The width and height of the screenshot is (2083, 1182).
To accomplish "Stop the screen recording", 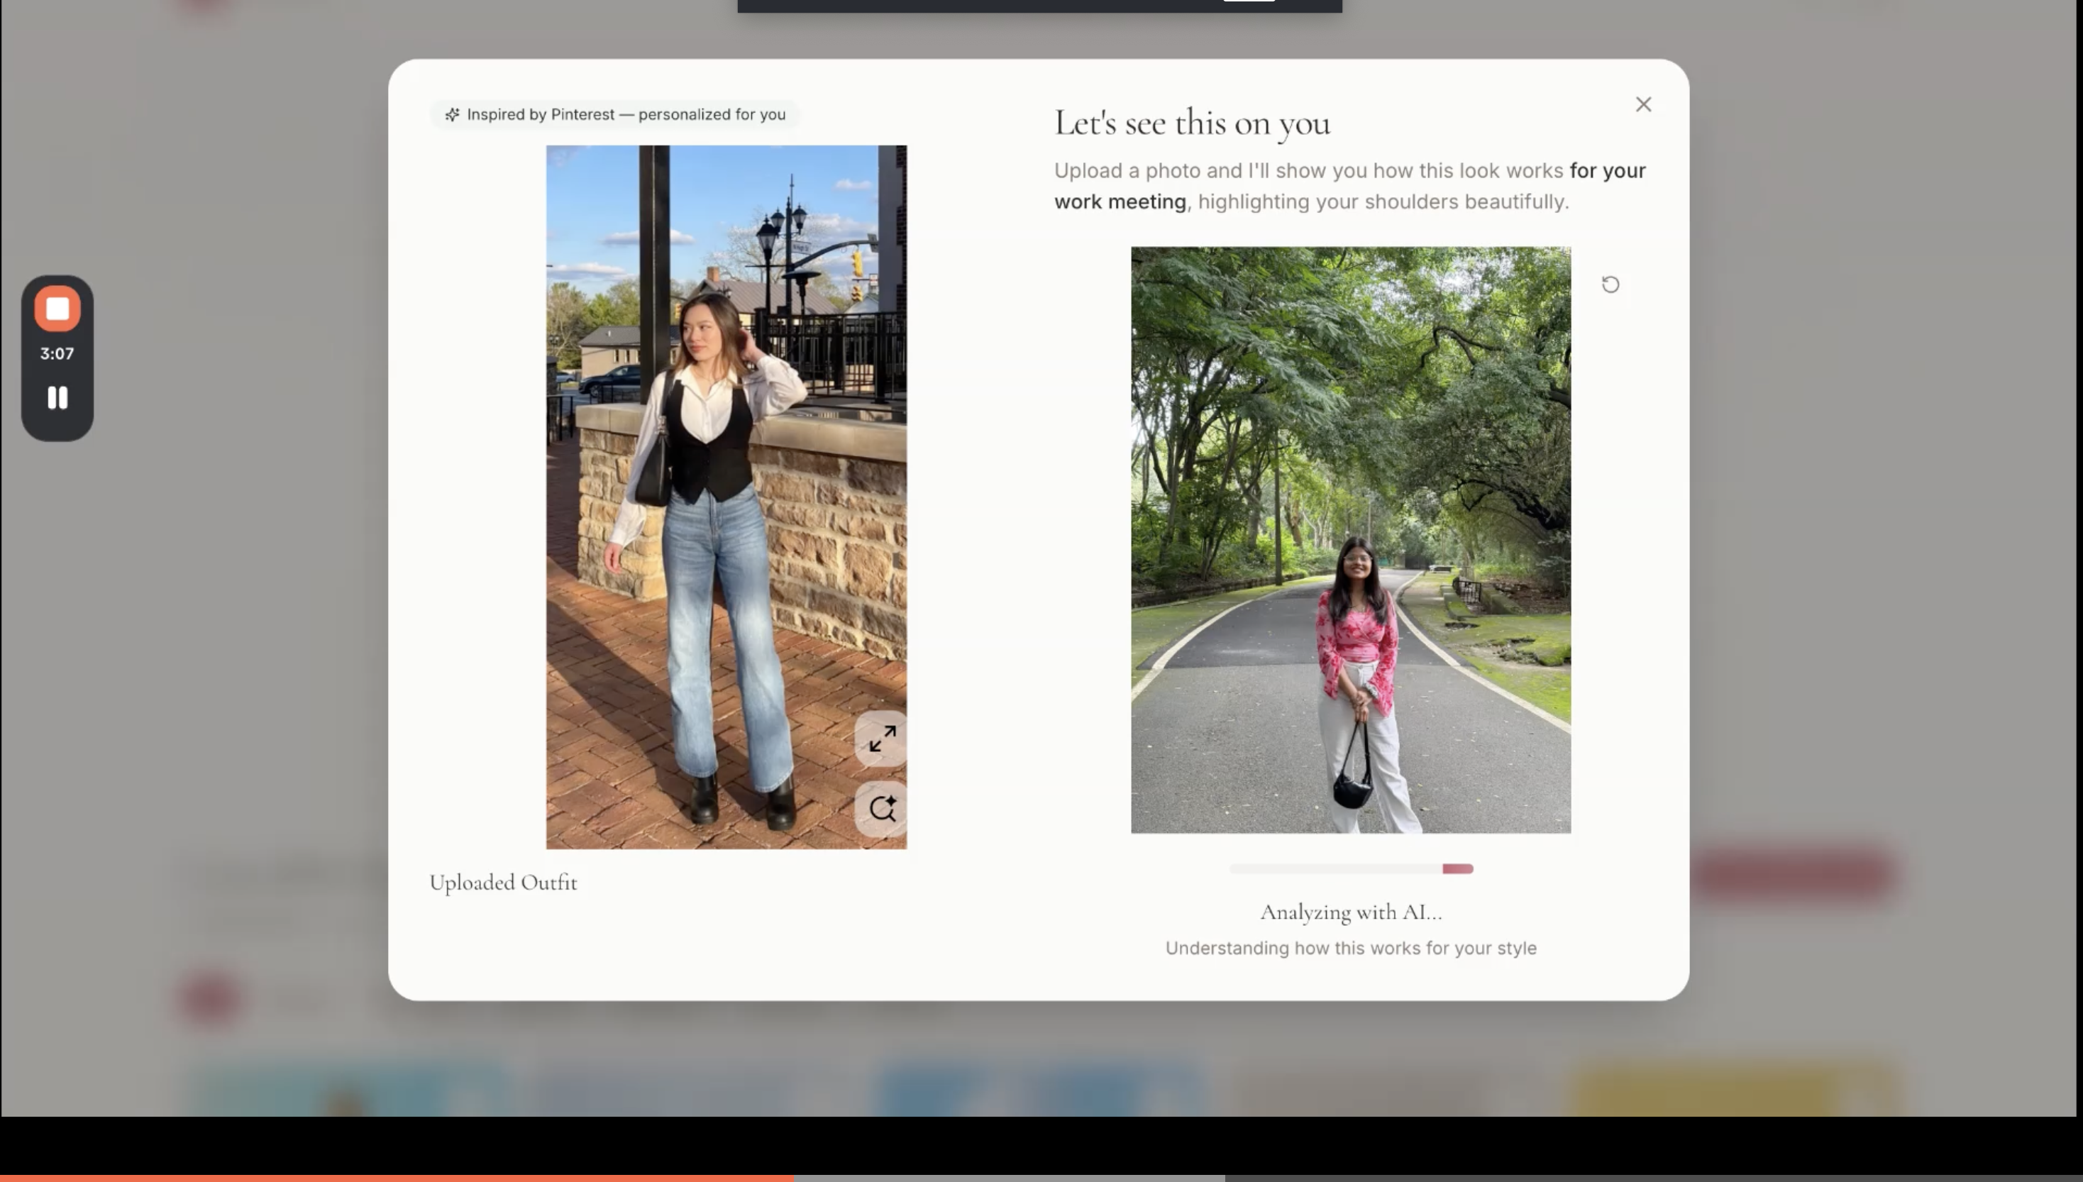I will tap(57, 309).
